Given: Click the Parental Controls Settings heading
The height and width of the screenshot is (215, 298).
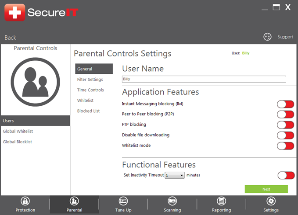Looking at the screenshot, I should tap(122, 54).
